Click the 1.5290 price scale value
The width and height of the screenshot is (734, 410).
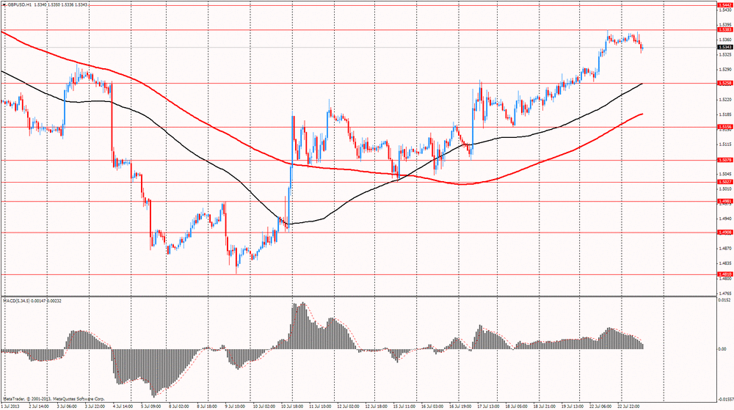click(725, 70)
